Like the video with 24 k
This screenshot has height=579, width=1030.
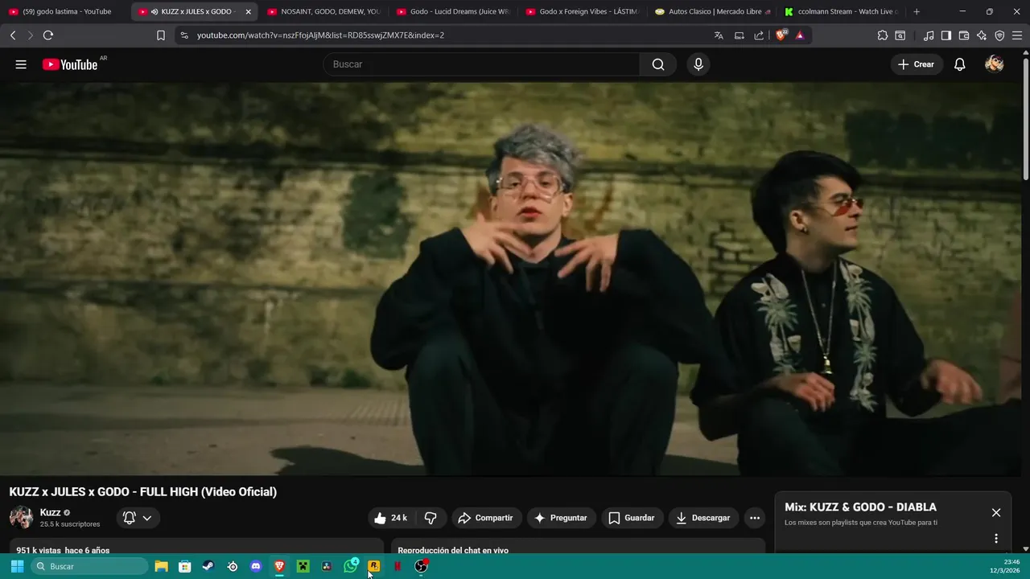click(x=391, y=518)
